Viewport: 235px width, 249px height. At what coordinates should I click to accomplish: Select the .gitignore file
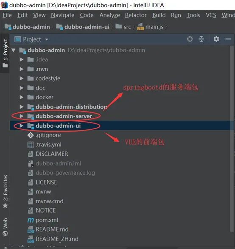click(48, 135)
